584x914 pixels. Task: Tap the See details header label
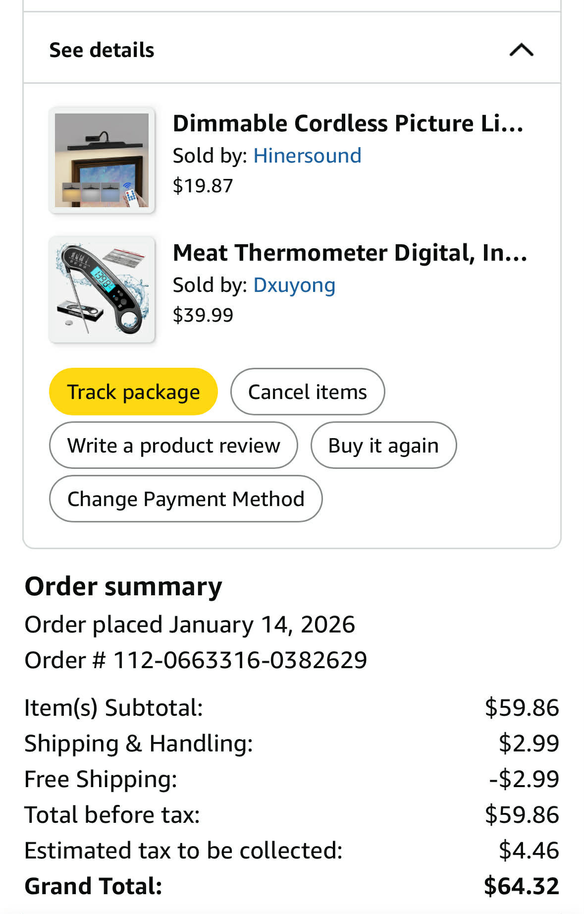tap(102, 50)
